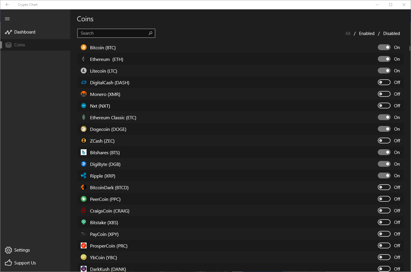Toggle Litecoin (LTC) off
This screenshot has width=411, height=272.
[384, 71]
